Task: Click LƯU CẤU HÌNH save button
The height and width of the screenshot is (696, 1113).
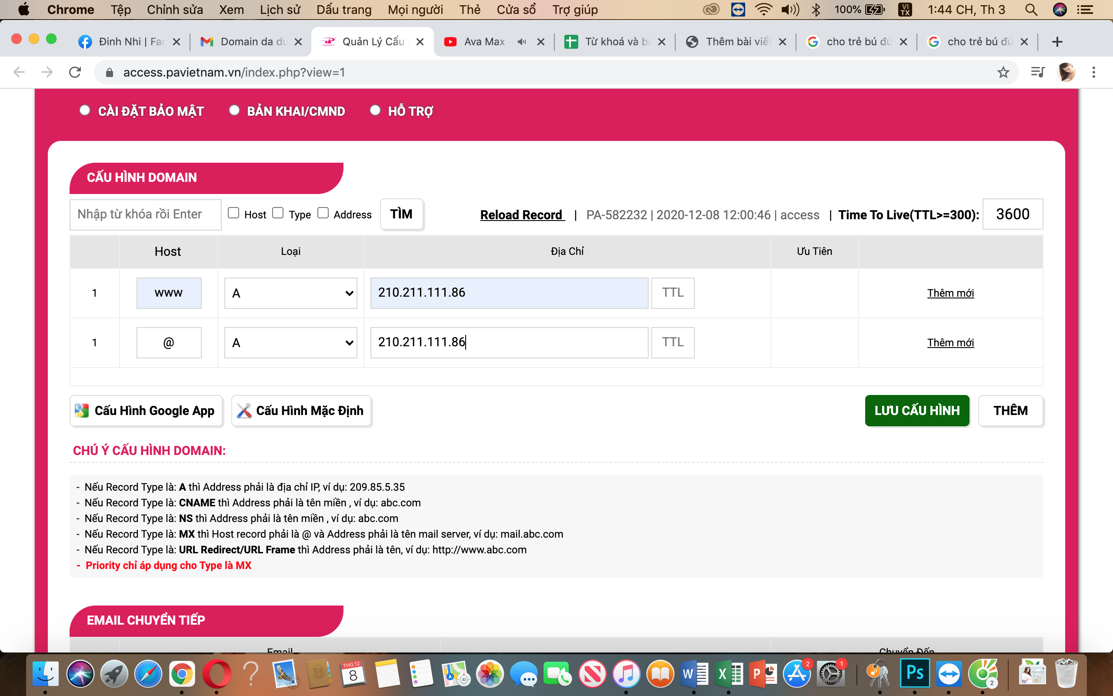Action: pyautogui.click(x=916, y=410)
